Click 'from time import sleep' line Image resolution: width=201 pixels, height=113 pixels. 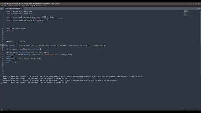click(x=16, y=28)
